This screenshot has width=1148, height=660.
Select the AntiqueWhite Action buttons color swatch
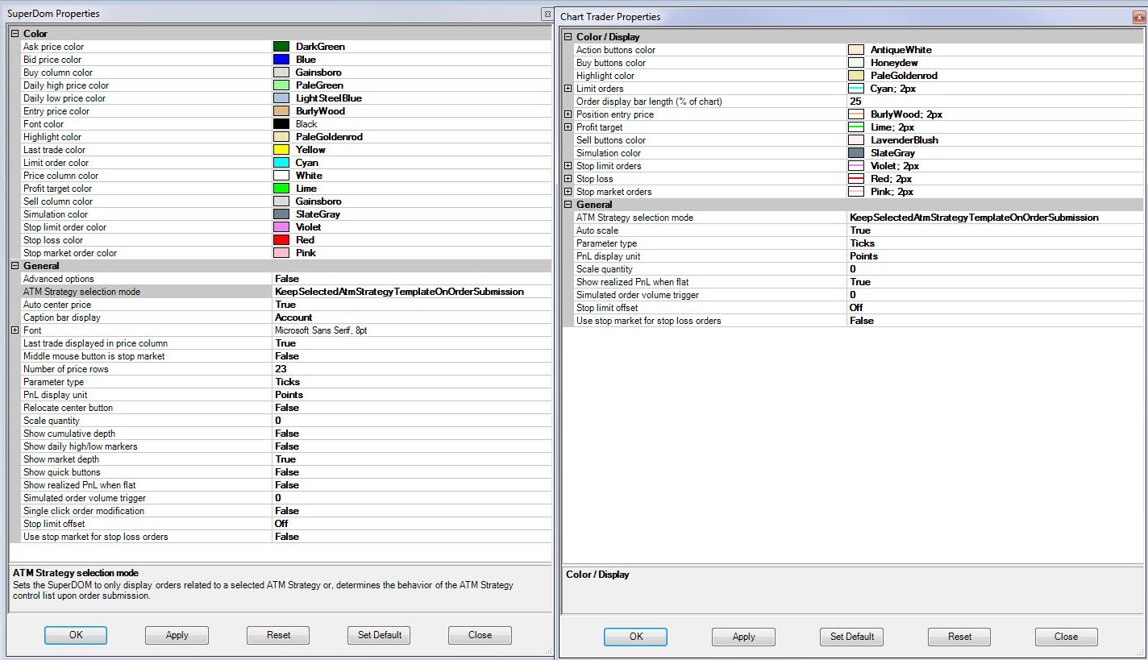856,50
